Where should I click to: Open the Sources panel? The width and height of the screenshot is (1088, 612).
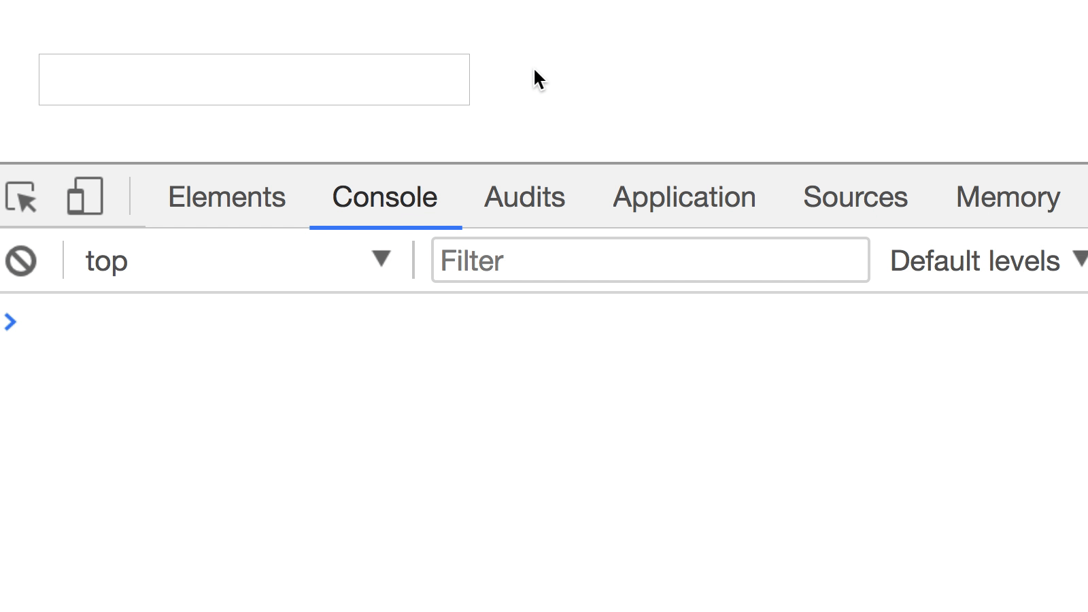[x=855, y=197]
